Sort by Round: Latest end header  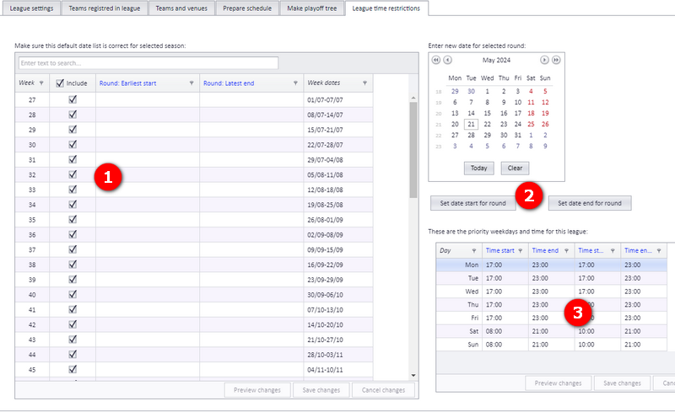[x=229, y=83]
